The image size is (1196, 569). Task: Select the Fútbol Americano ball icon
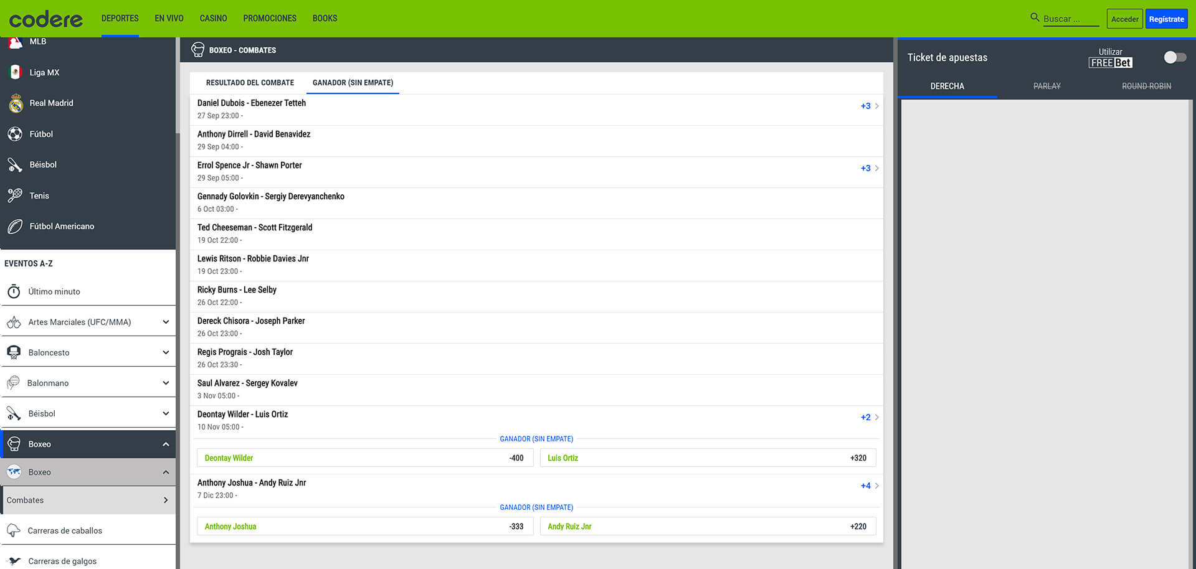click(x=16, y=226)
